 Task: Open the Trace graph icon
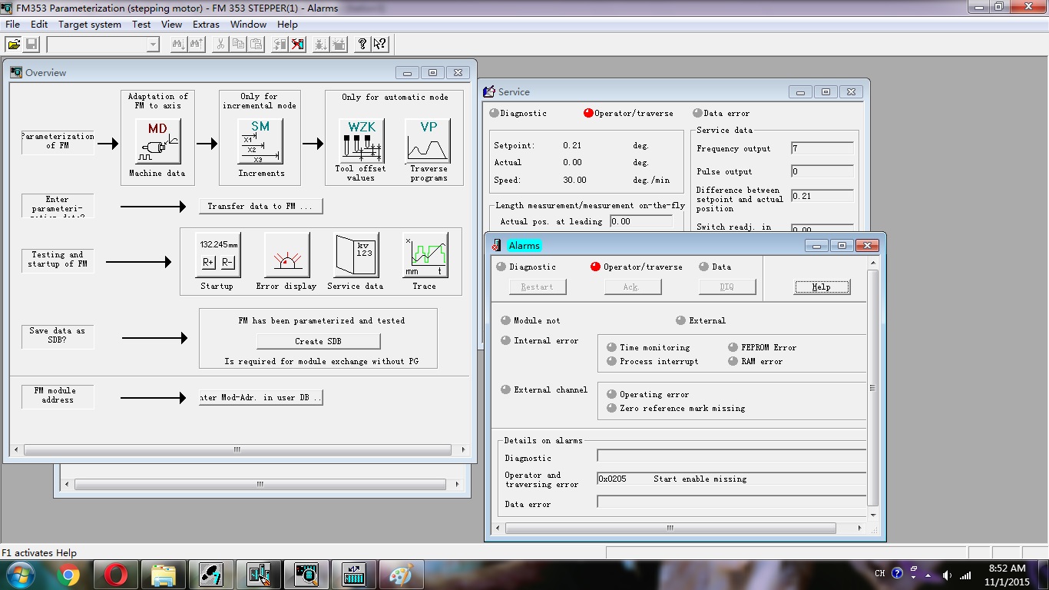(x=424, y=255)
